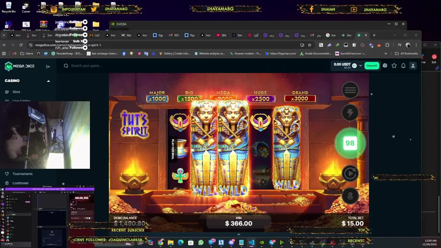Image resolution: width=441 pixels, height=248 pixels.
Task: Open Discord from the taskbar
Action: 231,242
